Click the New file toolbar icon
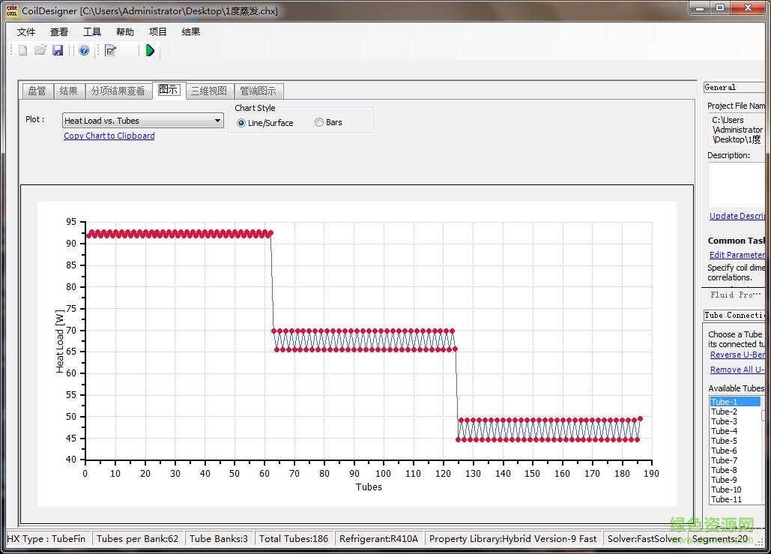Screen dimensions: 771x554 (x=23, y=50)
